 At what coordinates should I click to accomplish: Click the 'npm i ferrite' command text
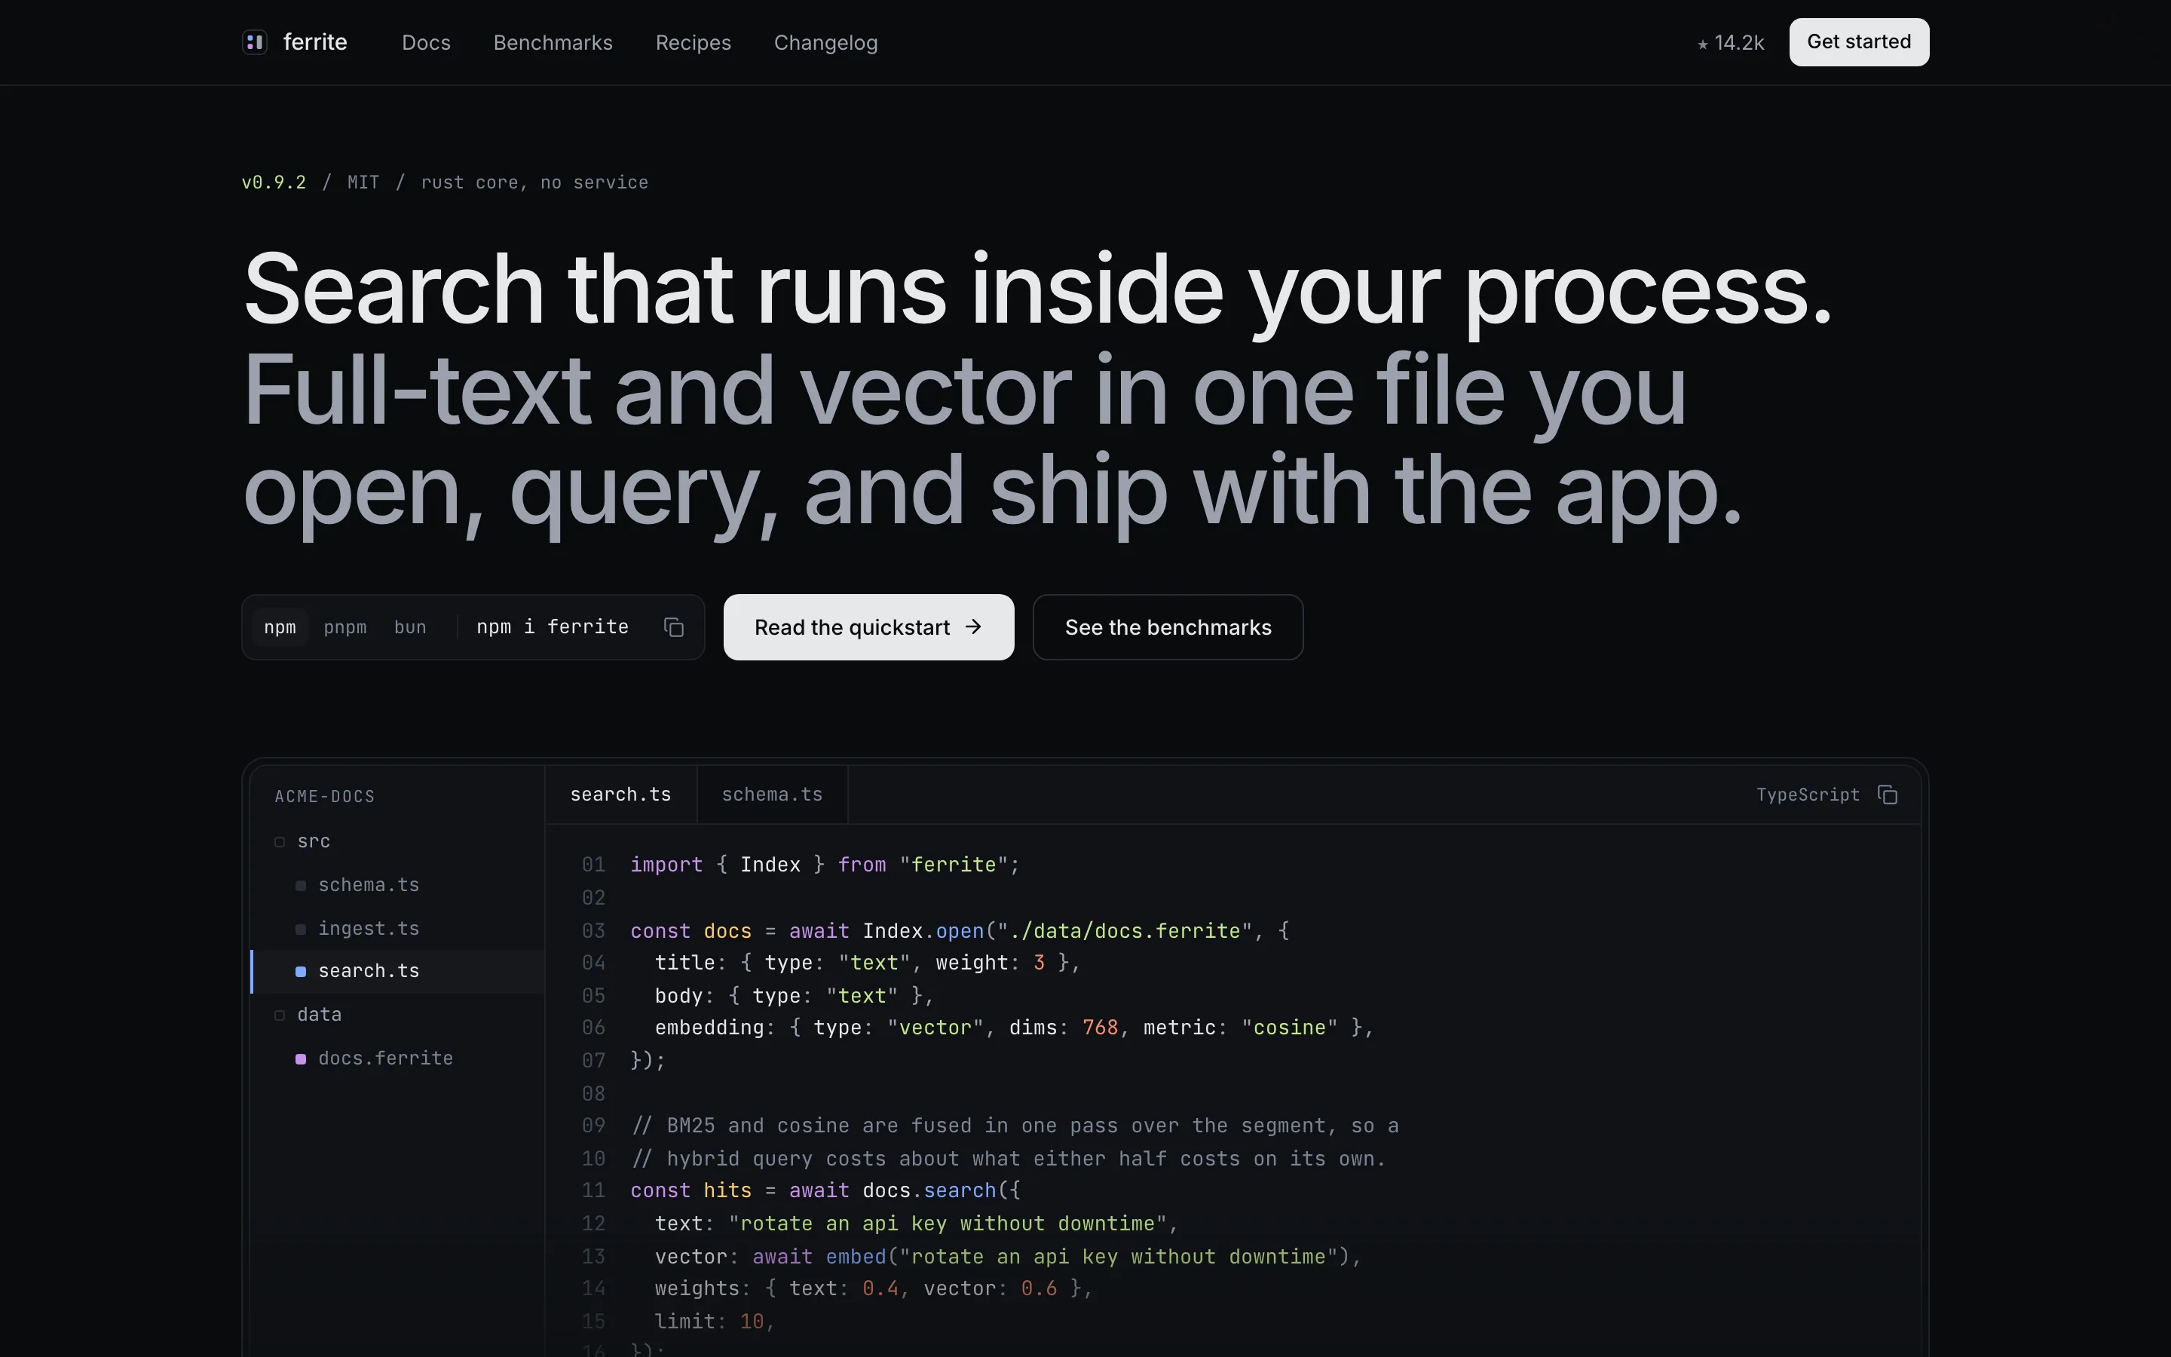(553, 626)
